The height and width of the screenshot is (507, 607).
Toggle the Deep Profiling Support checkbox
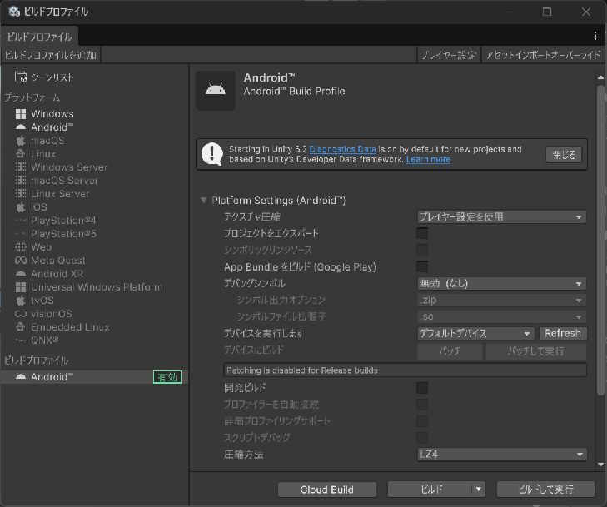(x=422, y=421)
